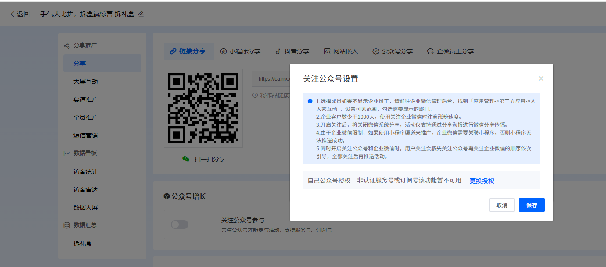Click the WeChat scan icon under QR code
The image size is (606, 267).
(x=186, y=159)
